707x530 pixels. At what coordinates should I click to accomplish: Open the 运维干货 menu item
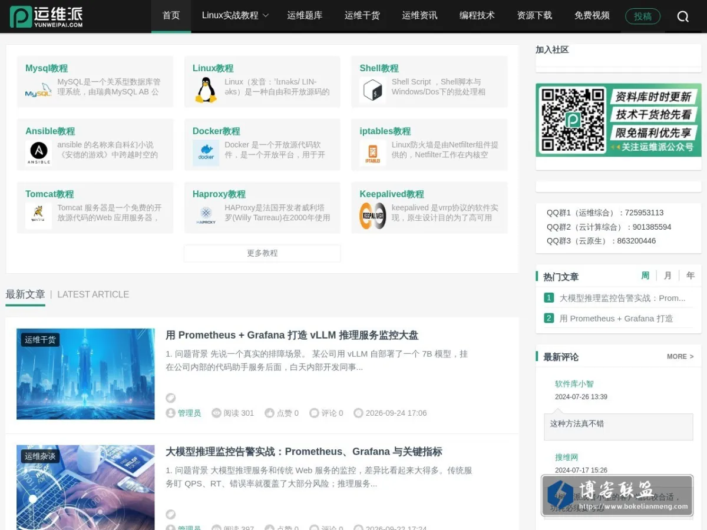coord(362,16)
